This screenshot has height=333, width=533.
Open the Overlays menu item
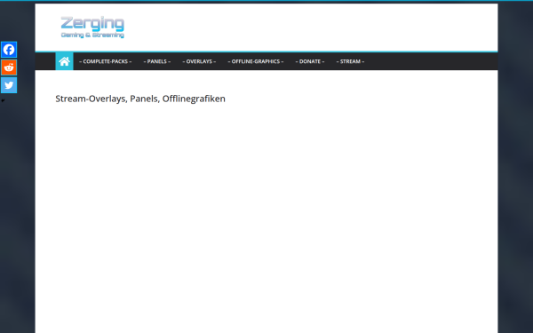click(199, 61)
